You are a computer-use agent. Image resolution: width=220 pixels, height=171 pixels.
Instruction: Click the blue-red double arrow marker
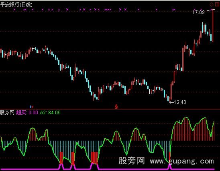tap(32, 107)
